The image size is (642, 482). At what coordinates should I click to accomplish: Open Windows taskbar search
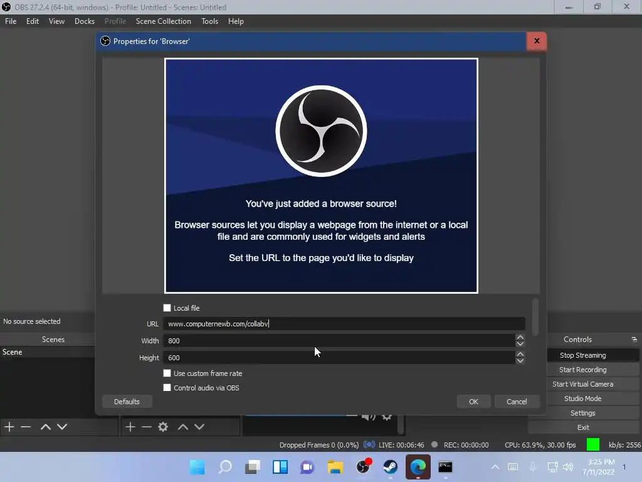[x=225, y=467]
